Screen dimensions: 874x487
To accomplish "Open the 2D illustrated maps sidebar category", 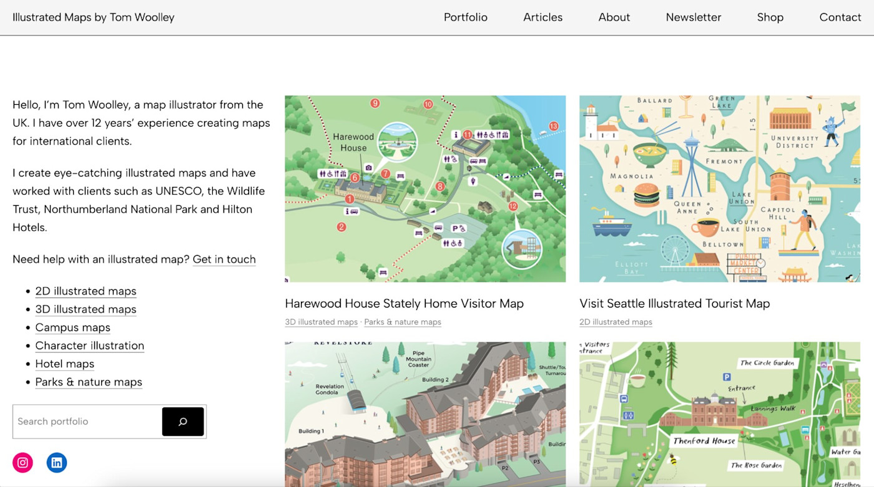I will 86,291.
